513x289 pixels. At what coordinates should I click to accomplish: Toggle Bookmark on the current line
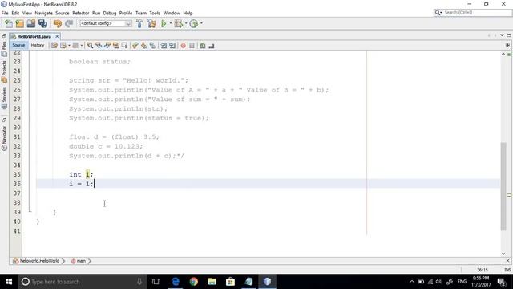153,46
